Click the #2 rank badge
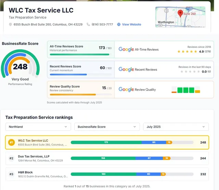219x190 pixels. pyautogui.click(x=11, y=158)
